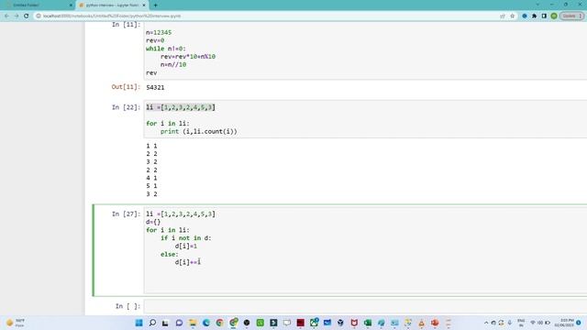Open File Explorer from taskbar
The height and width of the screenshot is (330, 587).
pos(193,323)
